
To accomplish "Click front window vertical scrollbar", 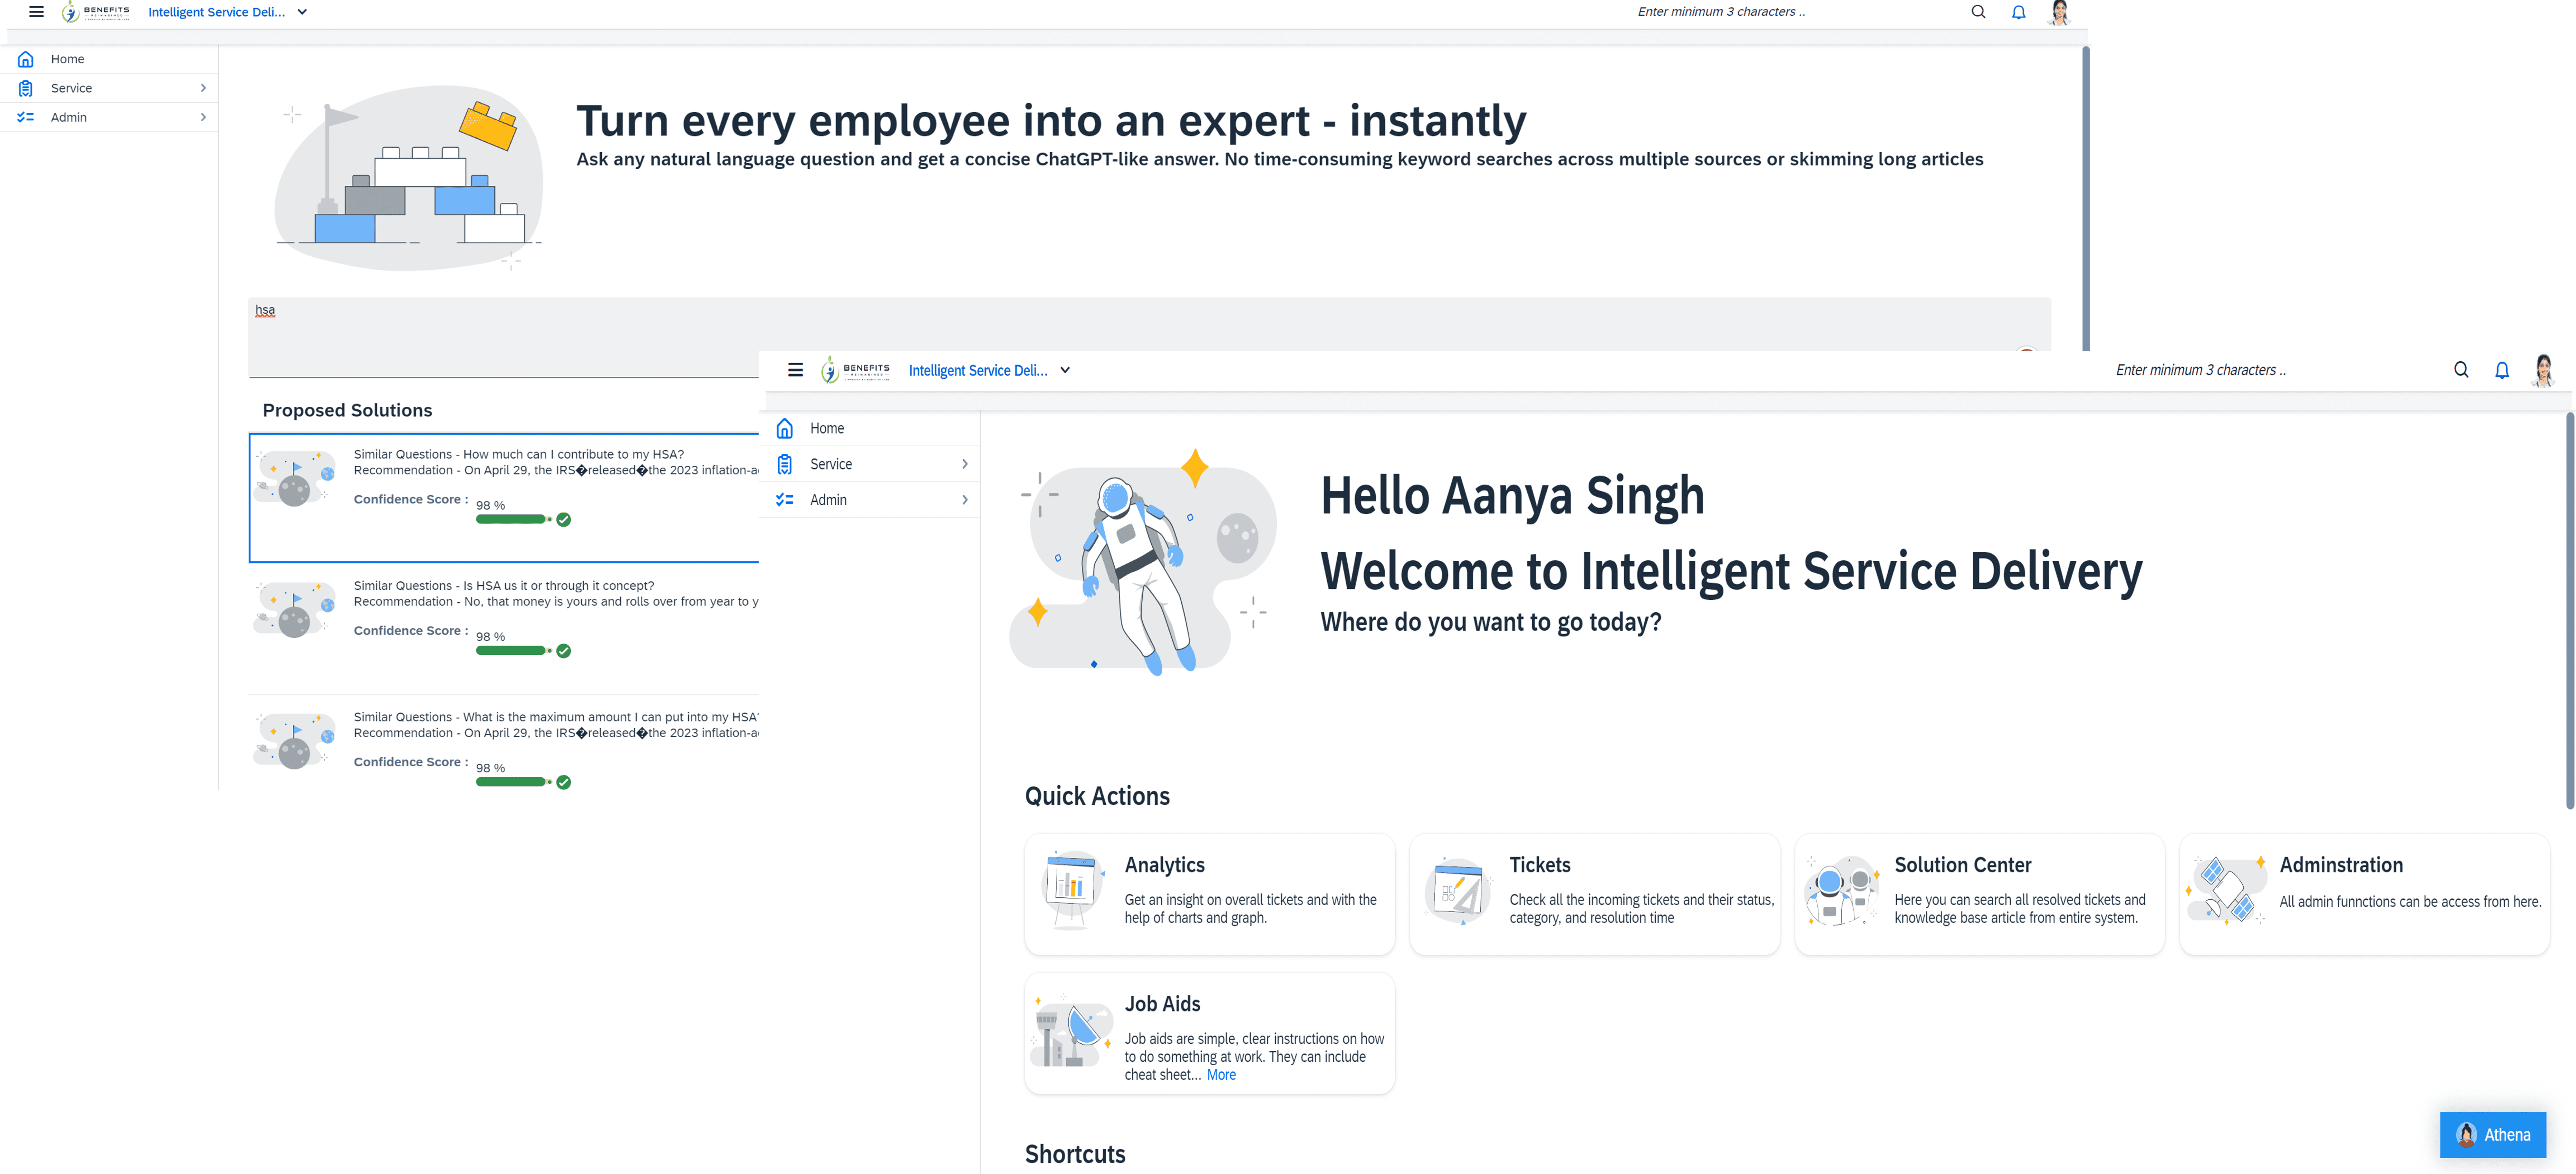I will click(x=2569, y=610).
